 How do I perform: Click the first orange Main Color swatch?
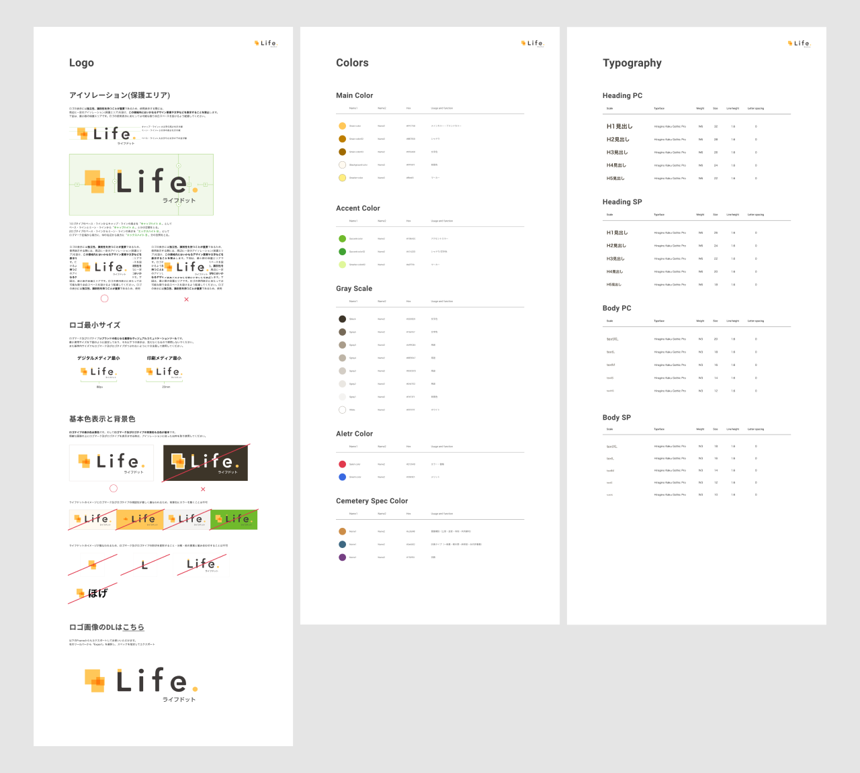click(x=342, y=126)
